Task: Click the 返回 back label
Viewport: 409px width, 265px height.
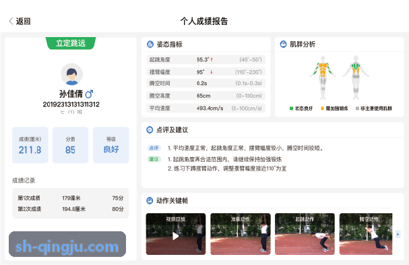Action: coord(23,21)
